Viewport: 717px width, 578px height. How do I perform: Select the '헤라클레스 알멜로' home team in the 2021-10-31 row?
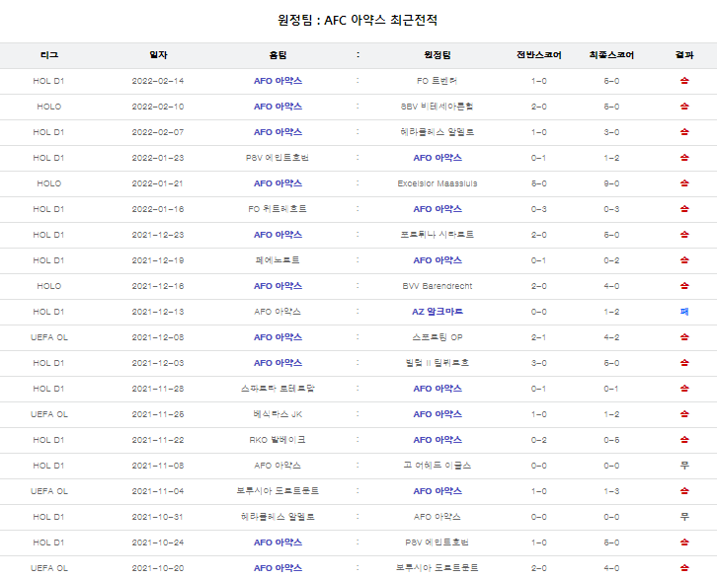[278, 517]
